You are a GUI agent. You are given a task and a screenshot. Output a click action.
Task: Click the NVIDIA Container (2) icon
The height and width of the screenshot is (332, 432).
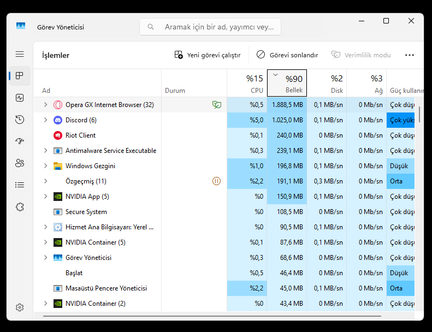tap(58, 304)
